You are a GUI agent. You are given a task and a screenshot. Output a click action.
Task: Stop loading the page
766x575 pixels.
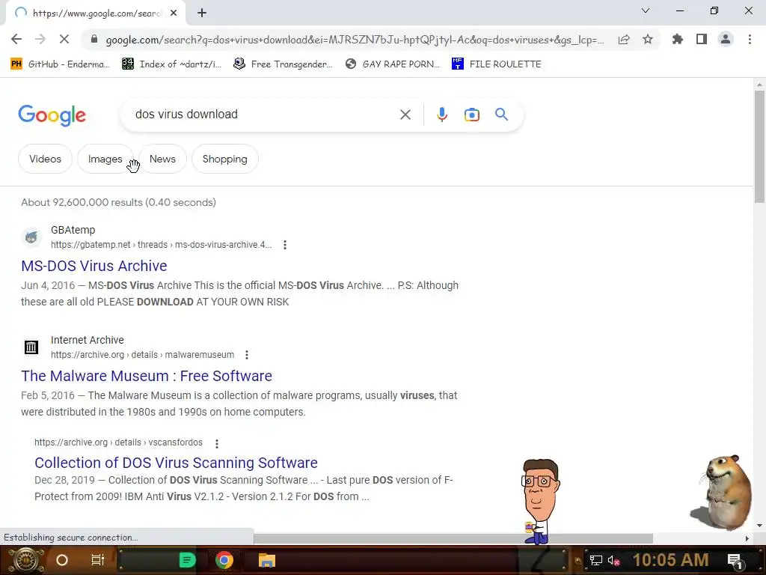coord(64,39)
